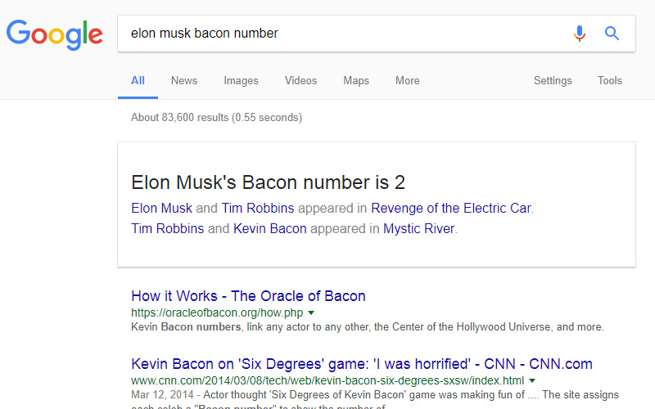Click the blue magnifying glass search icon

pos(612,33)
